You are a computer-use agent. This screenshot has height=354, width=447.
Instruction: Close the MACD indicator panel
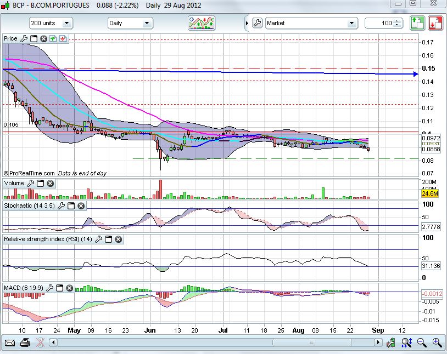[69, 288]
